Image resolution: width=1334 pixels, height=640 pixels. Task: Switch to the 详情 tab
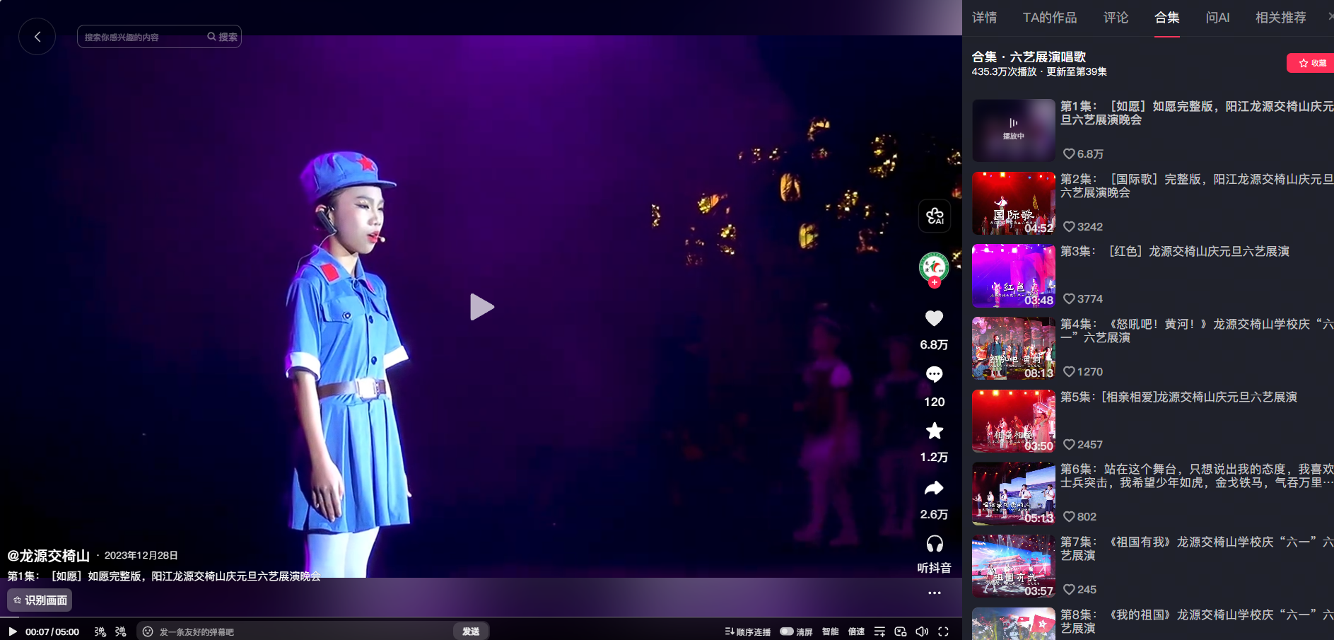(x=984, y=18)
